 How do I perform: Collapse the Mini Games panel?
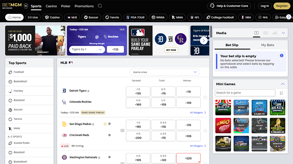(283, 84)
